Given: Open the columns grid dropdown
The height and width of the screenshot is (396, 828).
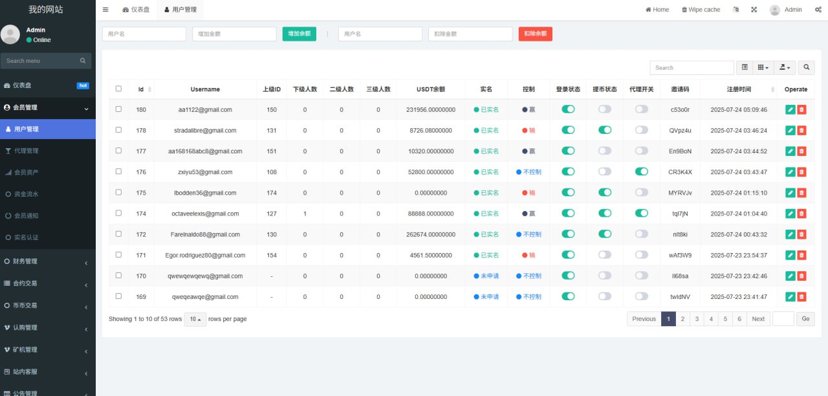Looking at the screenshot, I should (763, 67).
